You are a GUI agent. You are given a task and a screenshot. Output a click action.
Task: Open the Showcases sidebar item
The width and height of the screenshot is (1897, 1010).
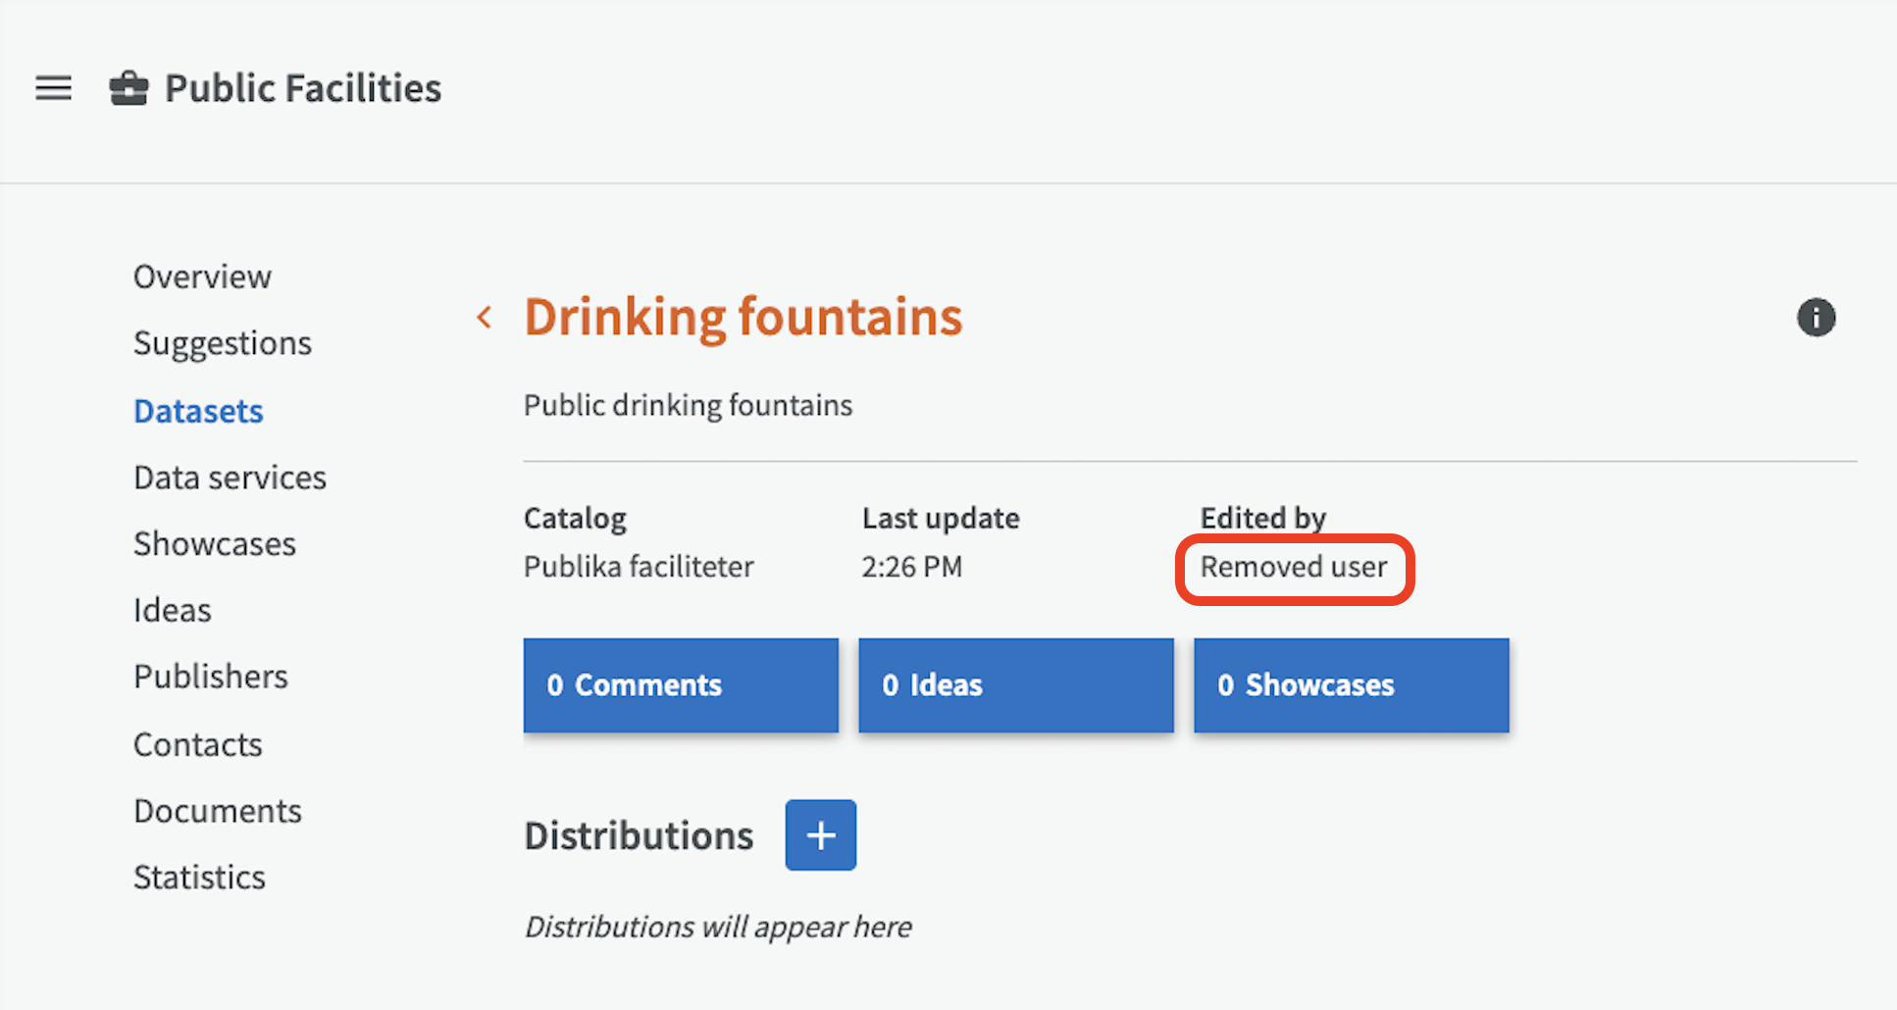[x=214, y=544]
